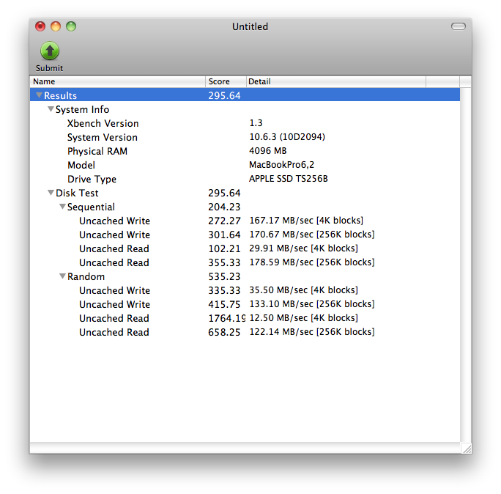501x494 pixels.
Task: Click the MacBookPro6,2 model value
Action: point(281,165)
